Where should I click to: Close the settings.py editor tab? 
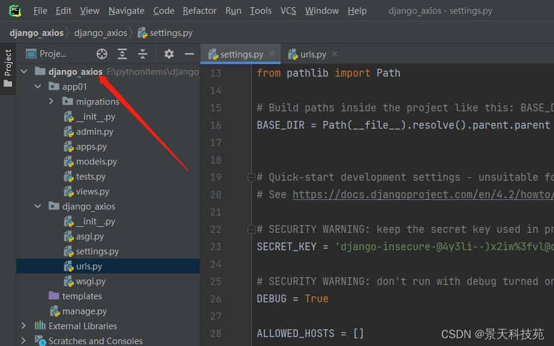click(272, 54)
